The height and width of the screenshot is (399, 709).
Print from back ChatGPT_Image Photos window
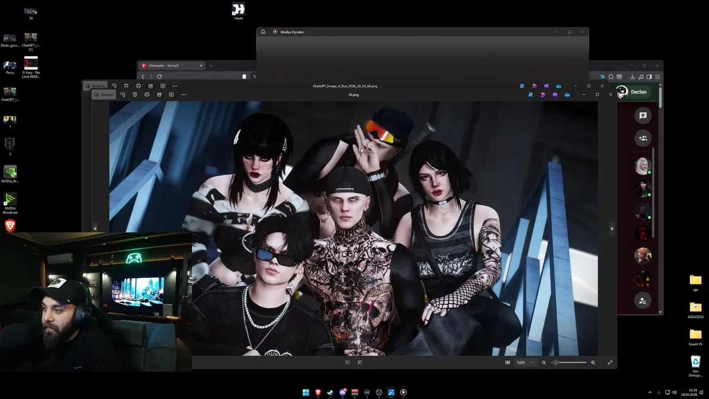[138, 86]
